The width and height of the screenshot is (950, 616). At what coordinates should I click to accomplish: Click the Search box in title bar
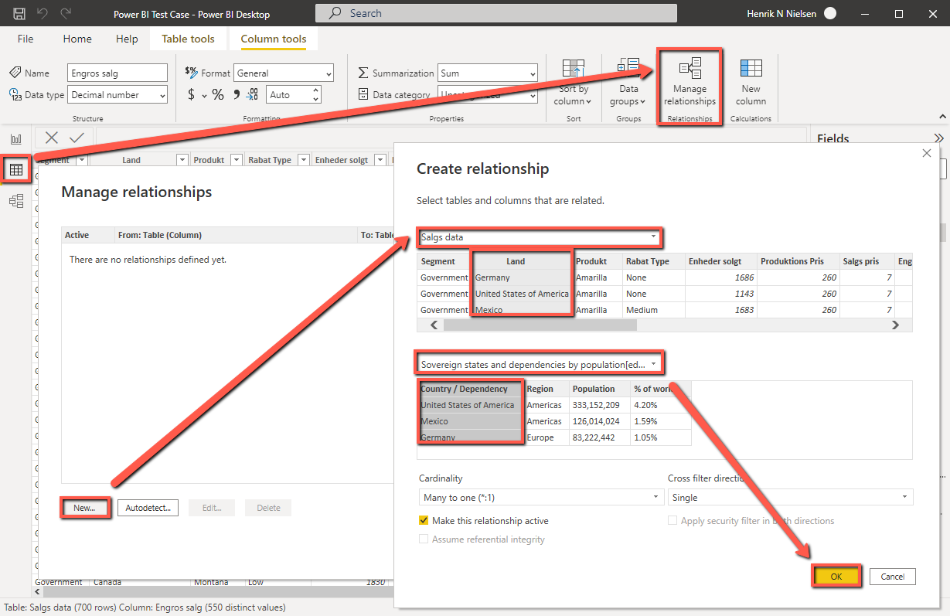tap(496, 13)
